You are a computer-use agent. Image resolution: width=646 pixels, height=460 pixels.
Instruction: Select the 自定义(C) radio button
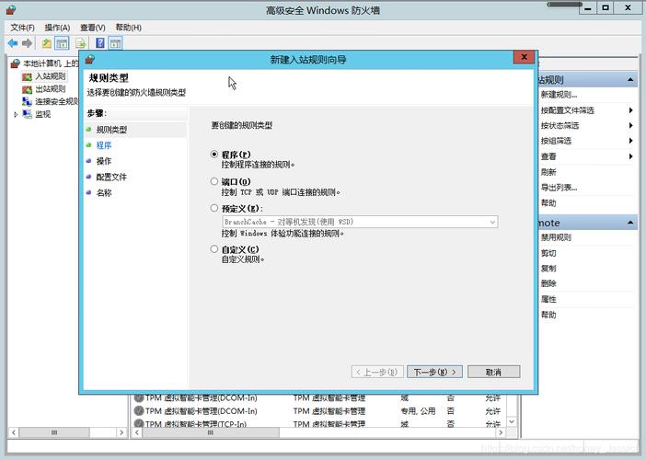213,248
